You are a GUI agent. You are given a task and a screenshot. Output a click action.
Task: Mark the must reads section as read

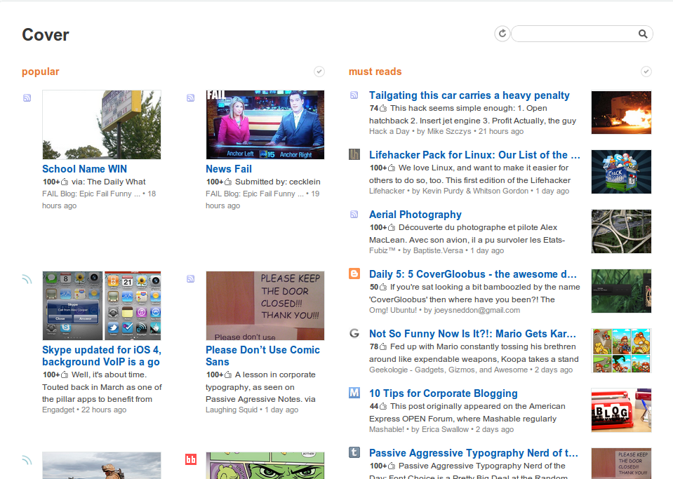[646, 72]
